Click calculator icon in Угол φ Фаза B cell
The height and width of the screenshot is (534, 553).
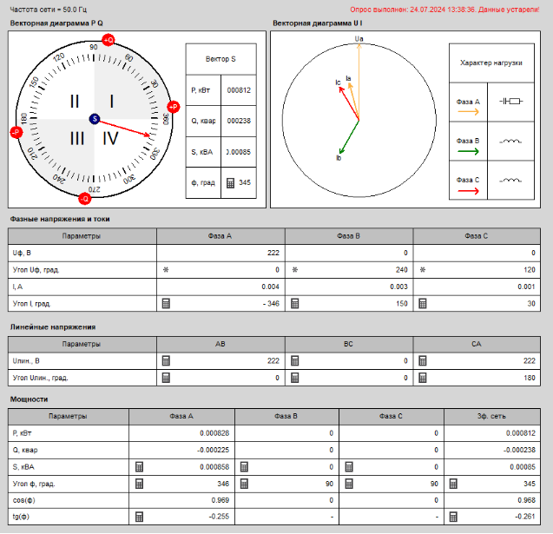click(244, 484)
